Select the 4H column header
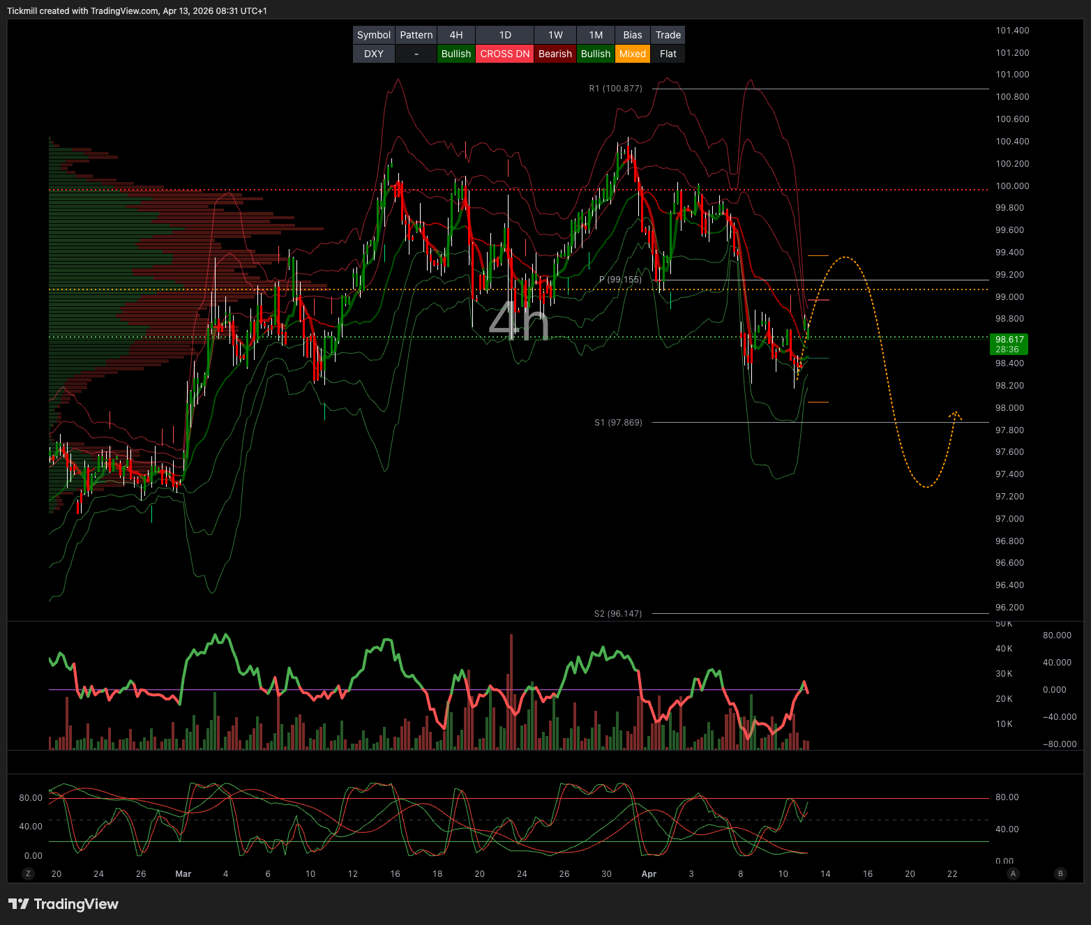Viewport: 1091px width, 925px height. [456, 35]
